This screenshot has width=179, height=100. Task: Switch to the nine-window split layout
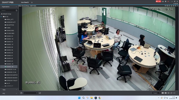[166, 93]
